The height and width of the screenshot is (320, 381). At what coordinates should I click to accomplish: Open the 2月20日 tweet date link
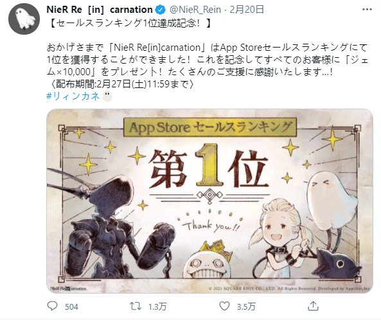[247, 10]
